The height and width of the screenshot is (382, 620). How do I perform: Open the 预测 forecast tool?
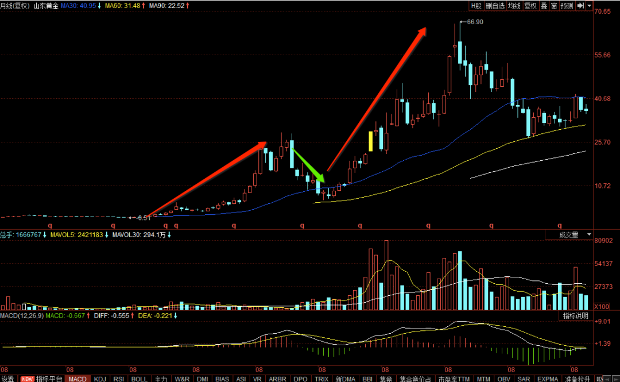(x=567, y=6)
